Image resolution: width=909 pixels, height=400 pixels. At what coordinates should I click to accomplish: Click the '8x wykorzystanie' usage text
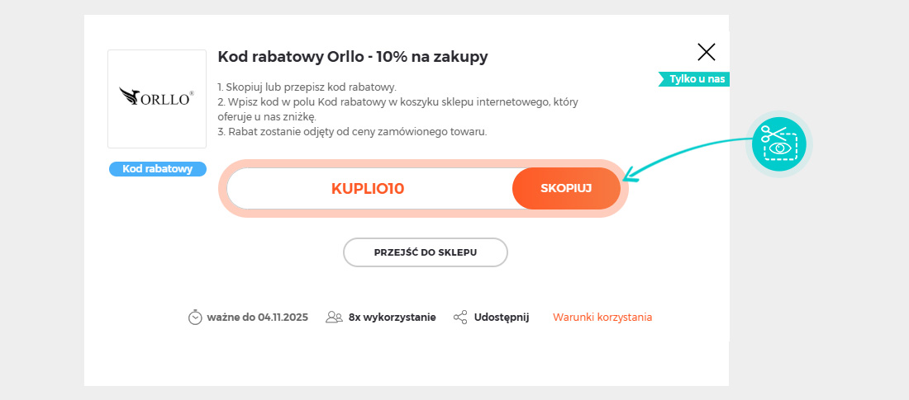tap(392, 317)
